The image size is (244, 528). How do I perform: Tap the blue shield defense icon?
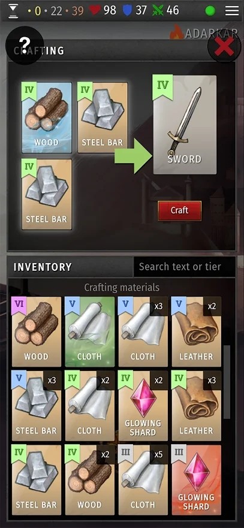point(126,10)
